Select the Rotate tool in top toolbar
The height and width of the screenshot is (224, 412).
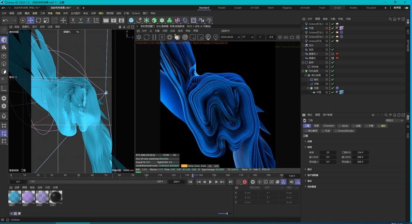[38, 20]
